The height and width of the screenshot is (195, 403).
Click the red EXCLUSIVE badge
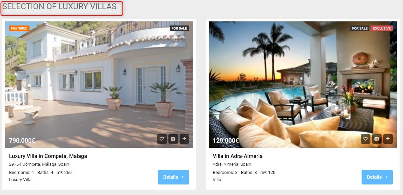pos(382,28)
